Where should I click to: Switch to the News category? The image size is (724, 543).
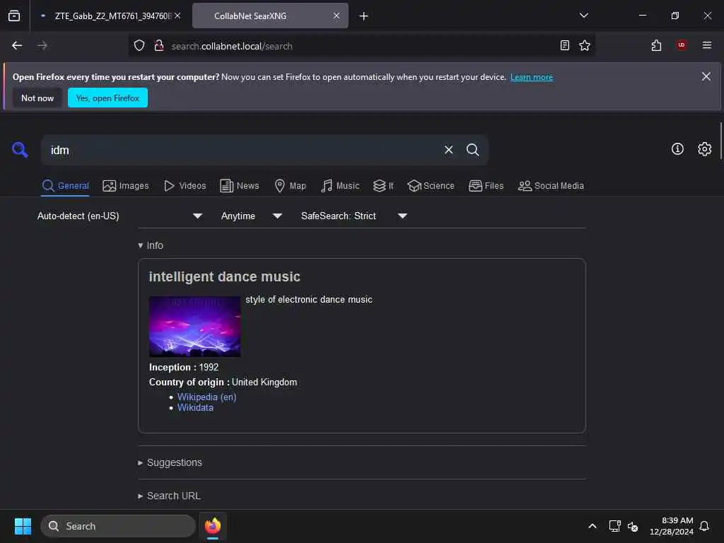240,186
